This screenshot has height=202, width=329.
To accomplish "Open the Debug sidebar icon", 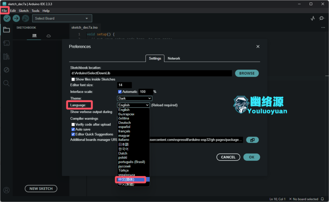I will point(6,70).
